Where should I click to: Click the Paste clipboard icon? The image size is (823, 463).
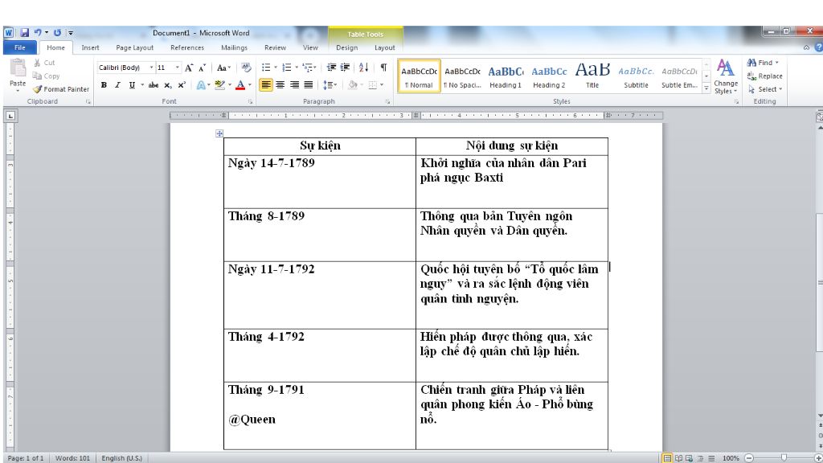click(18, 69)
